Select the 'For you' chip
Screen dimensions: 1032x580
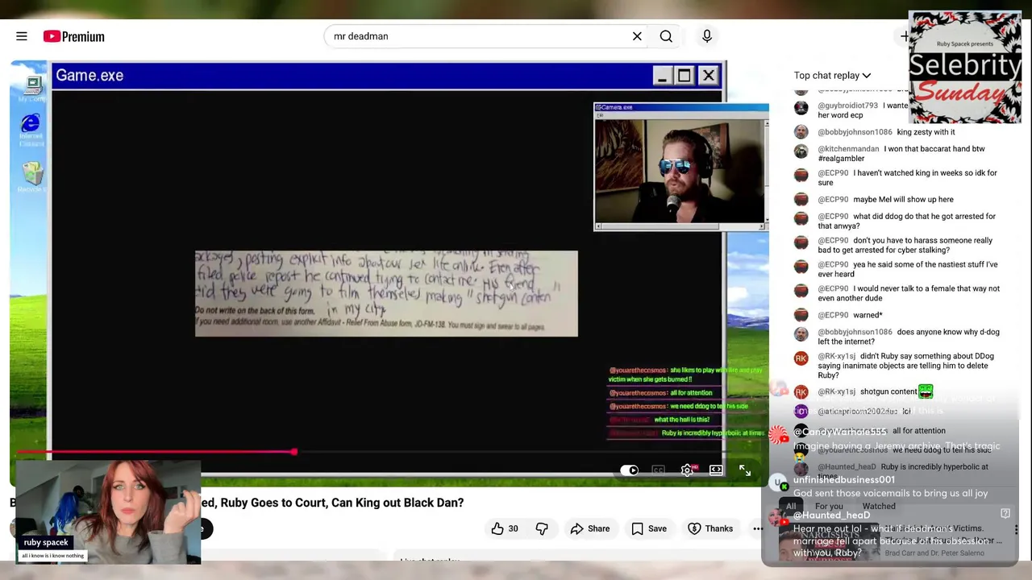click(829, 507)
